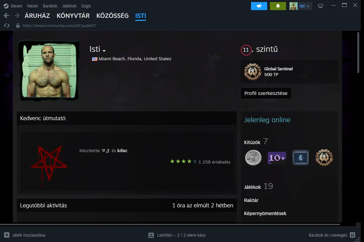364x242 pixels.
Task: Click the downloads icon in status bar
Action: pyautogui.click(x=151, y=235)
